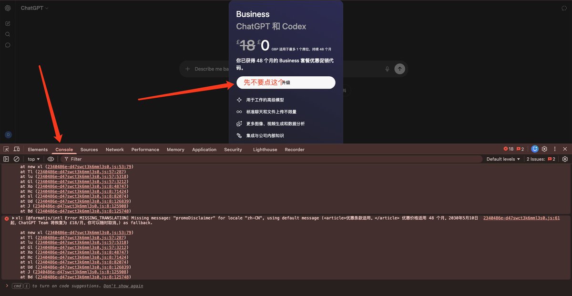Click the plus attach icon in prompt box

pyautogui.click(x=188, y=69)
